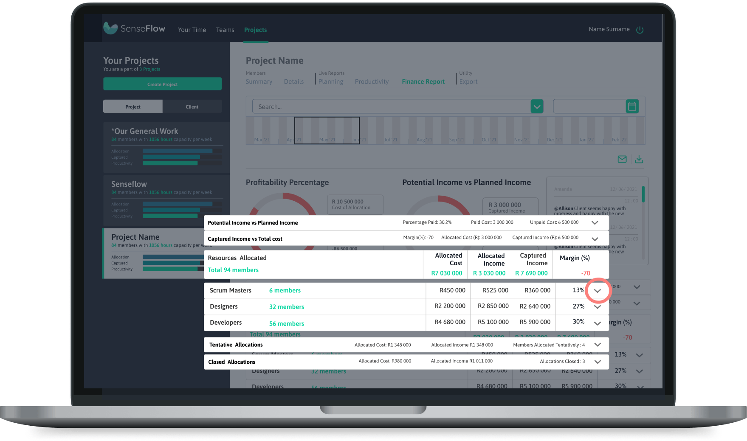Switch to the Productivity tab

(372, 81)
